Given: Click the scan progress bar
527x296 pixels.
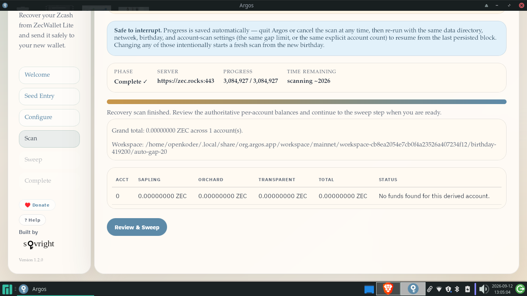Looking at the screenshot, I should coord(307,102).
